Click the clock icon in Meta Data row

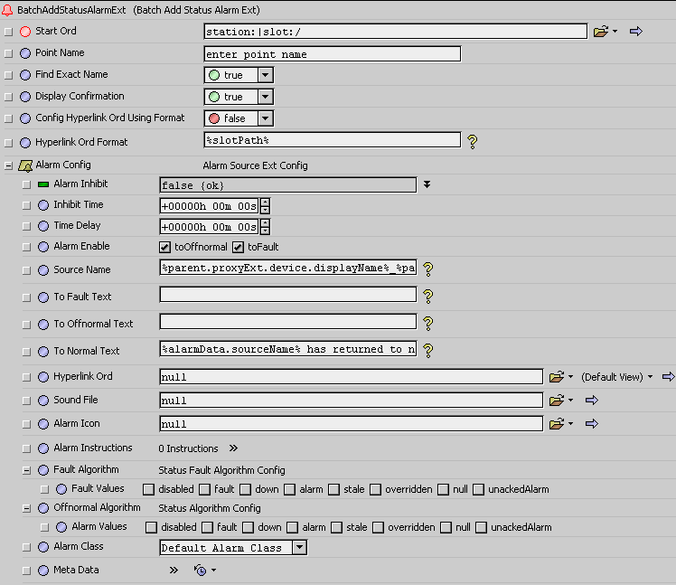[200, 571]
